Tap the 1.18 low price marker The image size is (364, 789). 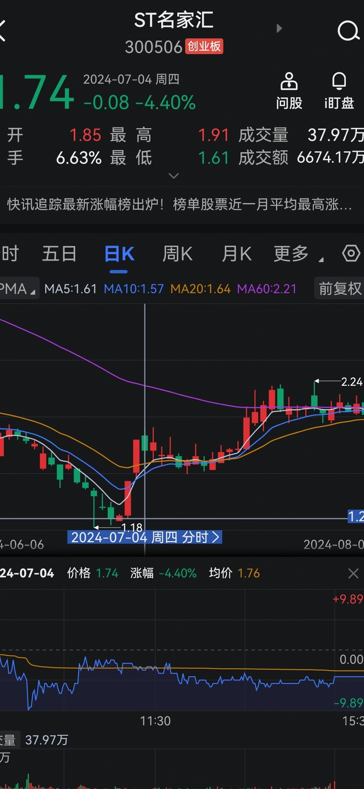132,527
